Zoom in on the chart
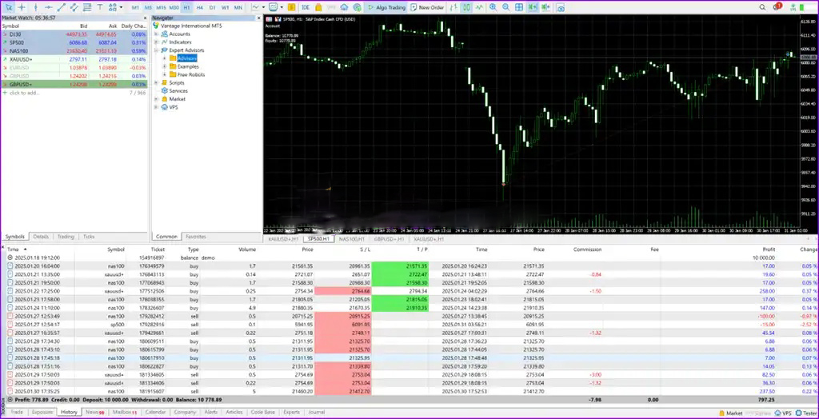The height and width of the screenshot is (419, 819). [x=493, y=7]
